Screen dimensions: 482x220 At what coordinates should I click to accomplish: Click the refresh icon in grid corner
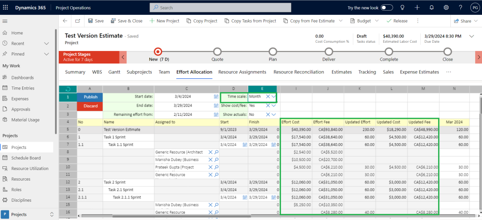tap(67, 89)
